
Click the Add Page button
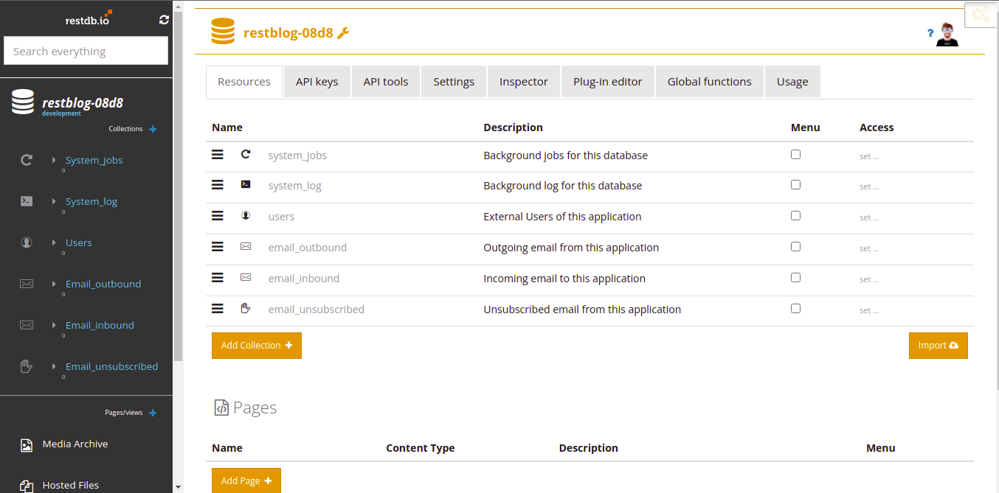(246, 480)
